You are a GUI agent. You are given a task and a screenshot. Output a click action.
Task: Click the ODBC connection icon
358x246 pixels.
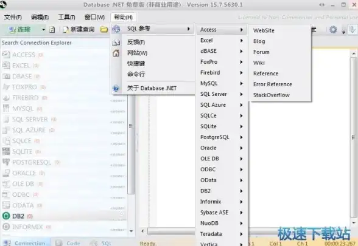coord(6,194)
